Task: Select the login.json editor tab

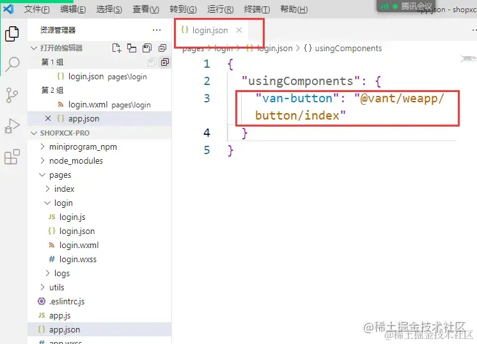Action: tap(212, 30)
